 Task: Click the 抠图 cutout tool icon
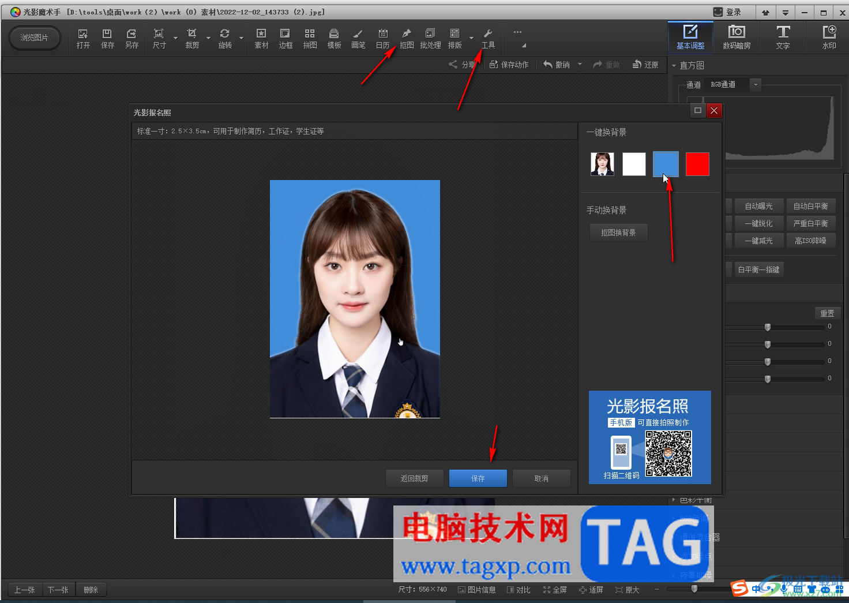[407, 38]
